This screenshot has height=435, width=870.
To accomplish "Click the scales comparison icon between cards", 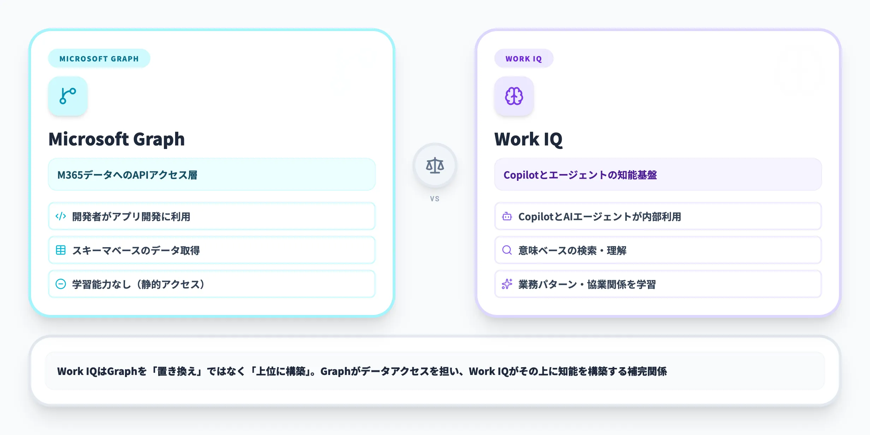I will tap(435, 165).
